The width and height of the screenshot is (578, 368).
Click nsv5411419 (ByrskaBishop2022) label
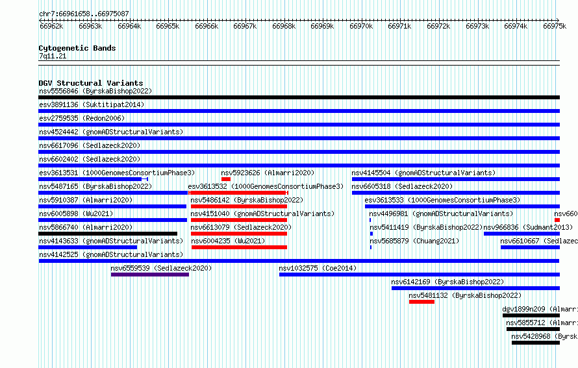(426, 227)
